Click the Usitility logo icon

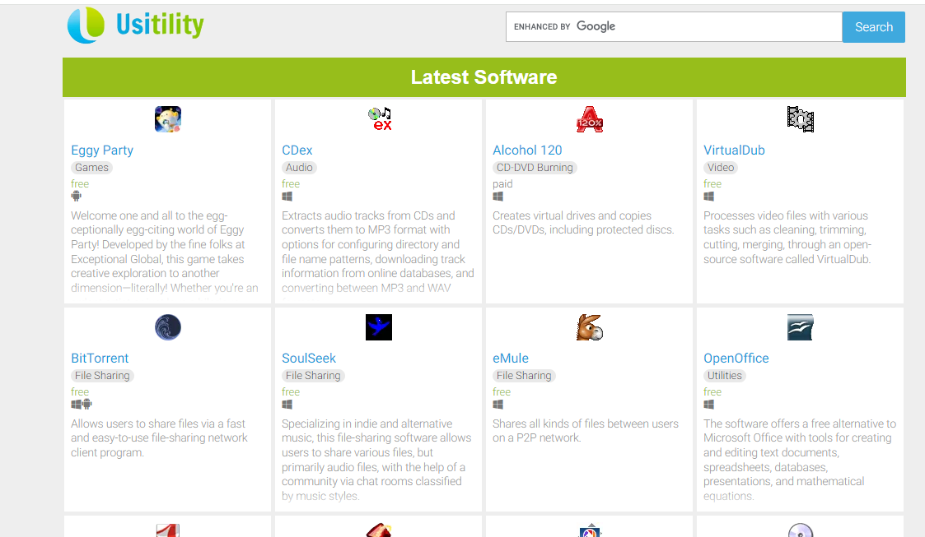(86, 25)
